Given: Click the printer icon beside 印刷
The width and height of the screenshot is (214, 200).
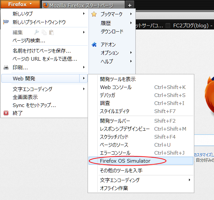Looking at the screenshot, I should pyautogui.click(x=6, y=67).
